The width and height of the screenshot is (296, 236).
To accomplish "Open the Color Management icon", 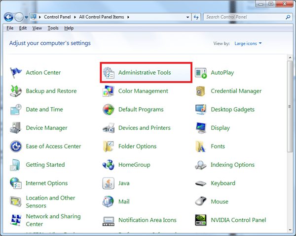I will click(x=109, y=91).
